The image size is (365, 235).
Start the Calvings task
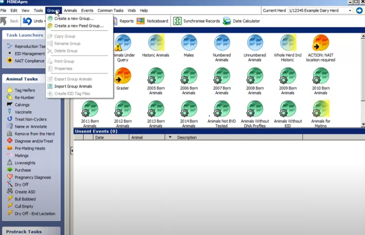[22, 105]
